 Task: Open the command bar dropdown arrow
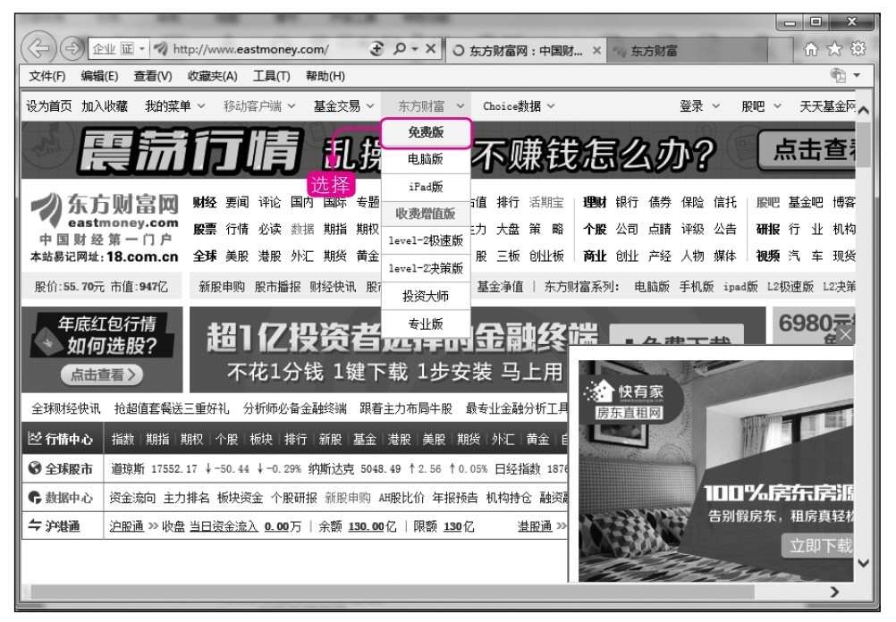point(857,75)
